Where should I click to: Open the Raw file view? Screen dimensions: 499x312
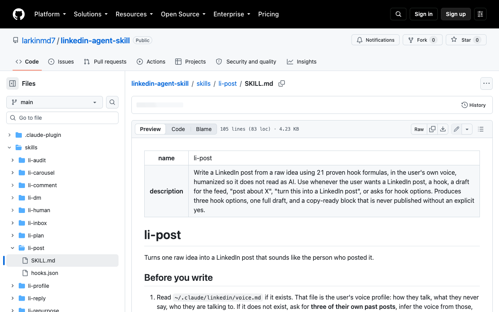pyautogui.click(x=419, y=129)
